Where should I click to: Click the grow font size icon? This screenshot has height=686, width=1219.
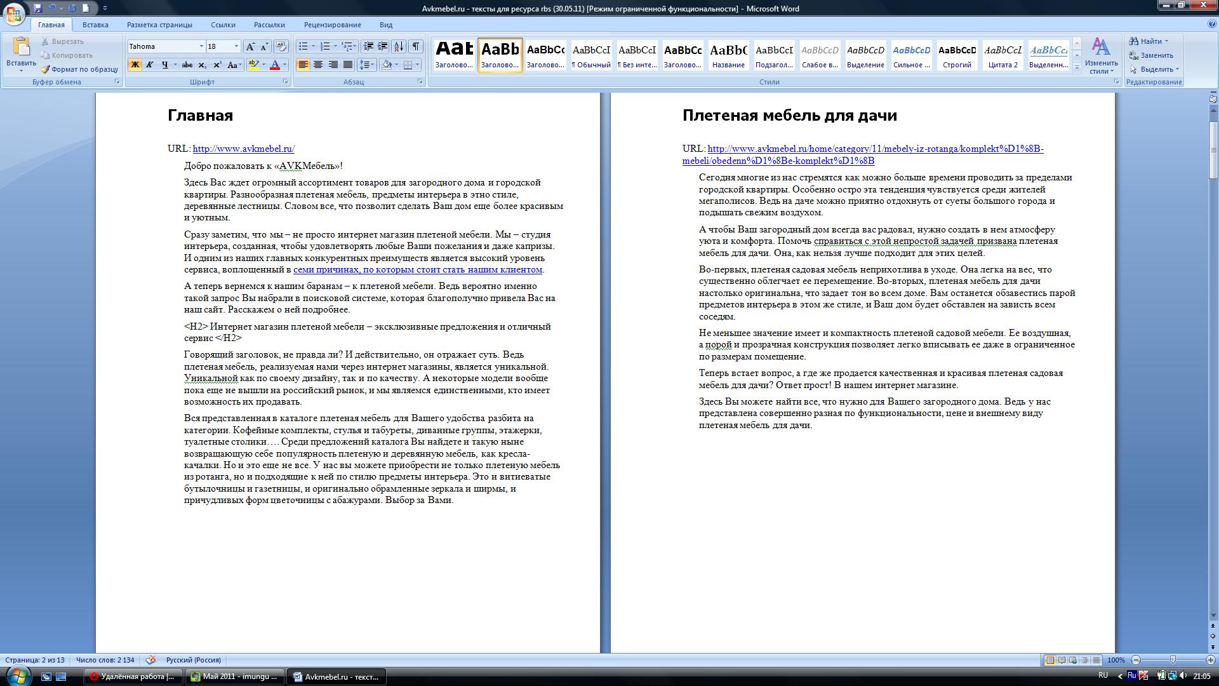coord(250,46)
